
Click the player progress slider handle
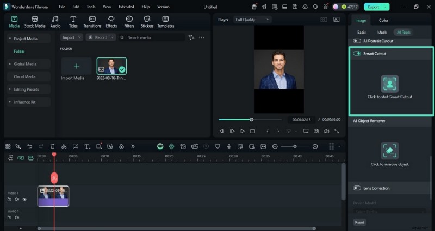click(x=251, y=120)
